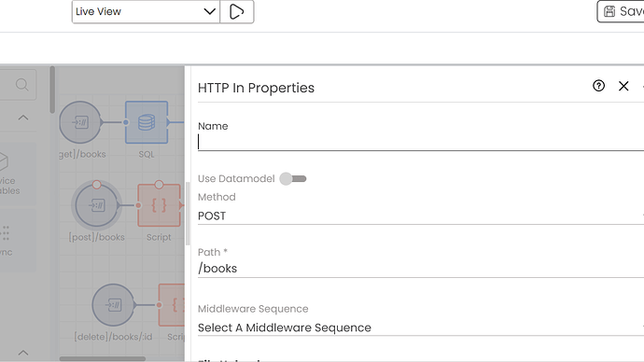Select the Script node beside [delete]/books/:id
This screenshot has height=362, width=644.
pos(172,305)
